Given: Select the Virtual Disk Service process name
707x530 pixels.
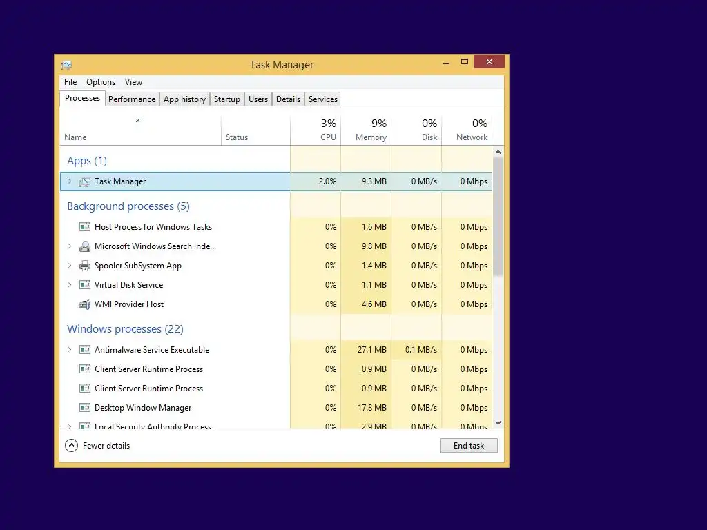Looking at the screenshot, I should pyautogui.click(x=128, y=285).
